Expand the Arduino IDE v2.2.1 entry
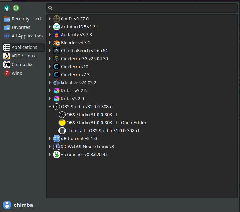This screenshot has width=240, height=212. click(50, 27)
